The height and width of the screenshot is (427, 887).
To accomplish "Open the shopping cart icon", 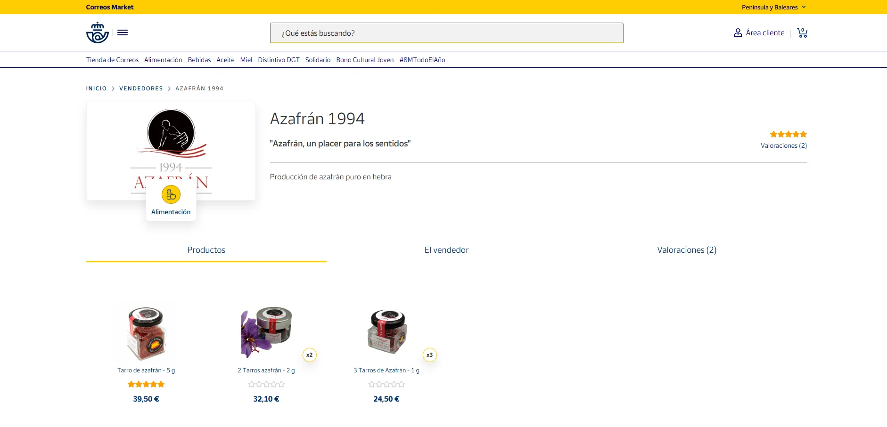I will (802, 33).
